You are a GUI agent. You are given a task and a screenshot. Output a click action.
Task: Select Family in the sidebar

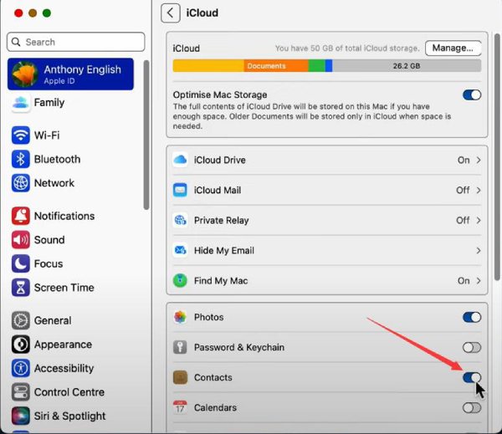[70, 103]
